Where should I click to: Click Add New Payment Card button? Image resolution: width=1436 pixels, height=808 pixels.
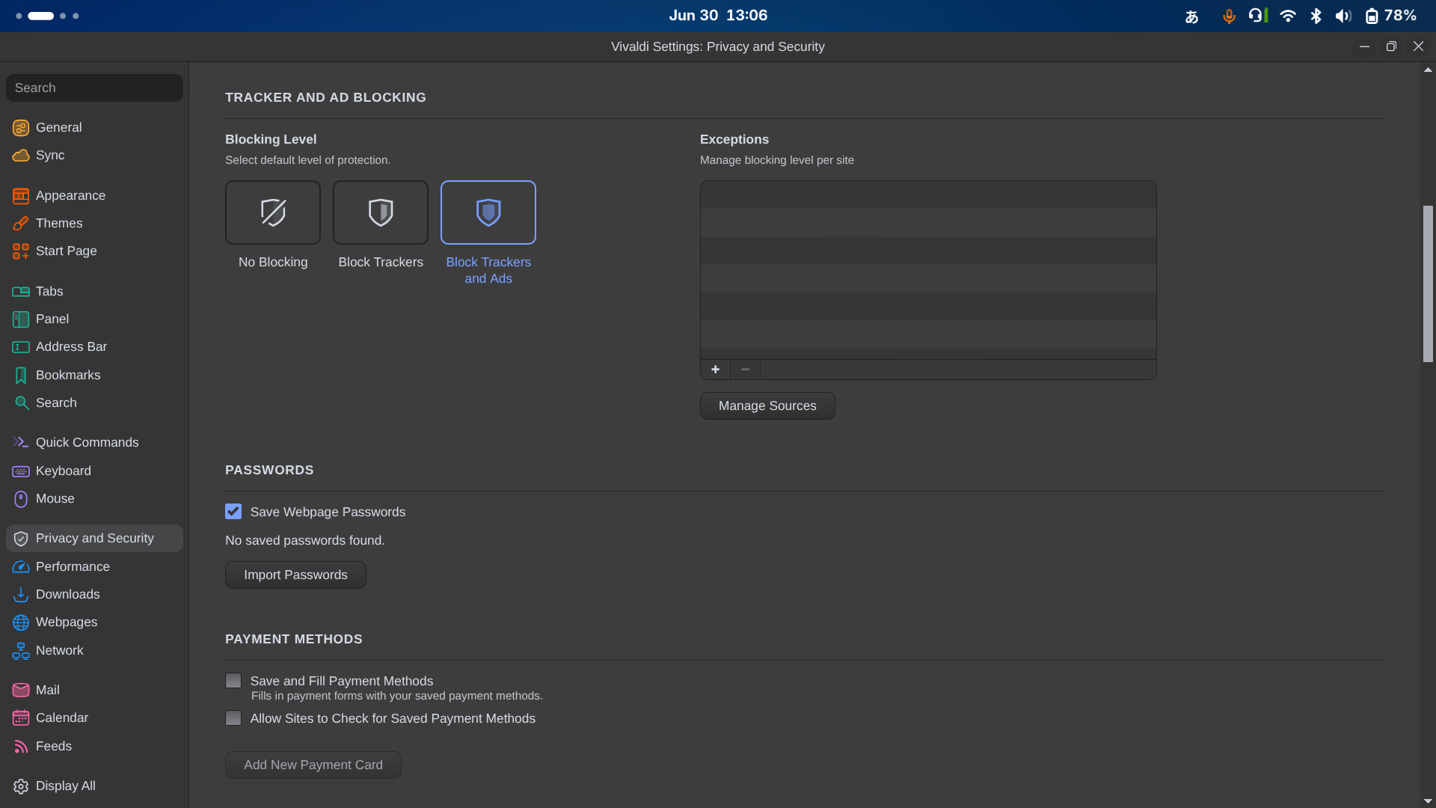tap(313, 765)
